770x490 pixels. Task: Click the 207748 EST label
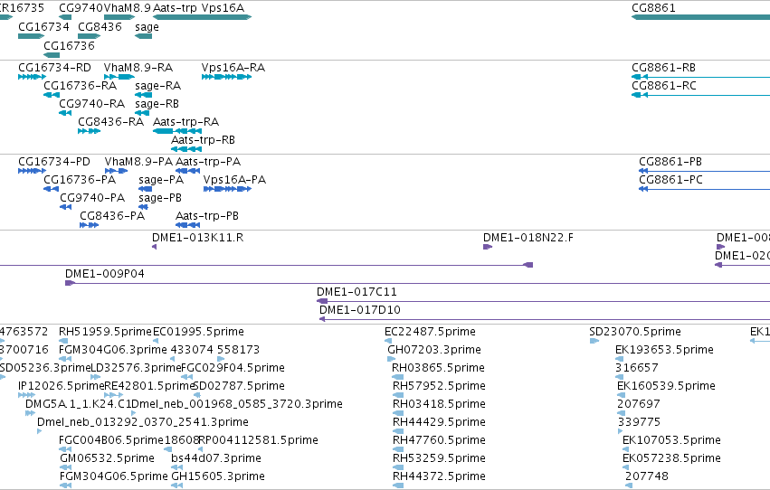tap(647, 476)
